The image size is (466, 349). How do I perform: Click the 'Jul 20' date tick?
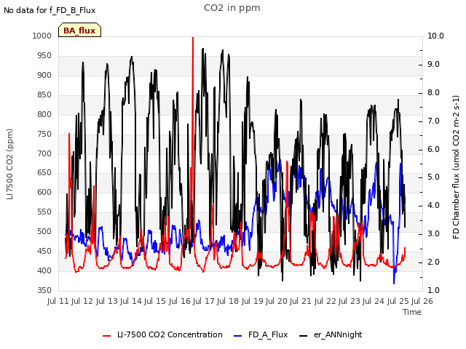point(277,301)
